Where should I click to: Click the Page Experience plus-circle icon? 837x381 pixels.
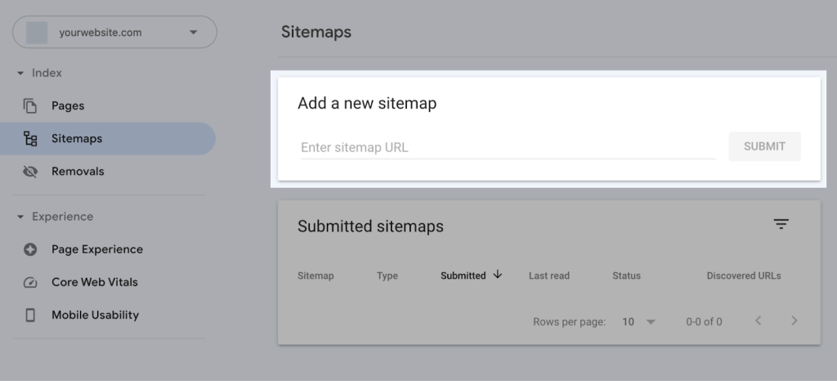coord(30,249)
